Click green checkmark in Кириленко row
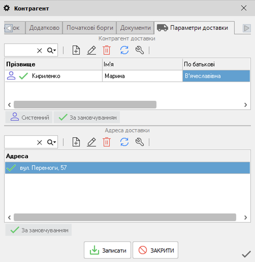Screen dimensions: 255x262 point(23,76)
